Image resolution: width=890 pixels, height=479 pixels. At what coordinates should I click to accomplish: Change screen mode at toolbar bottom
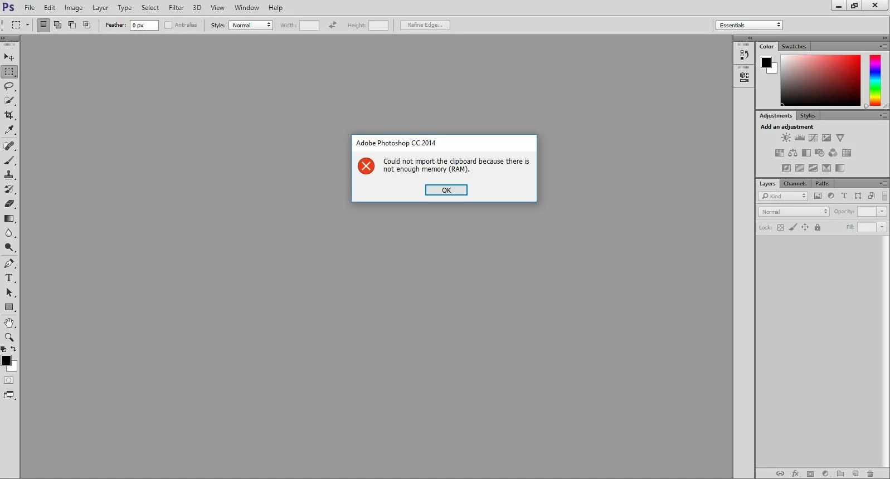click(x=9, y=395)
